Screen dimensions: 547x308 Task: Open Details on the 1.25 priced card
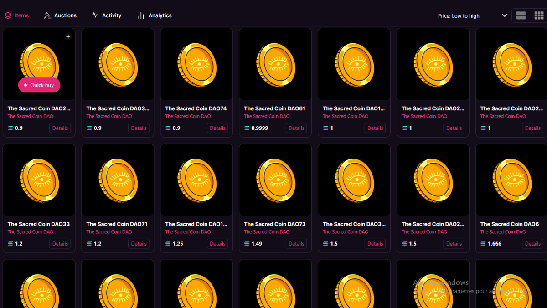217,244
